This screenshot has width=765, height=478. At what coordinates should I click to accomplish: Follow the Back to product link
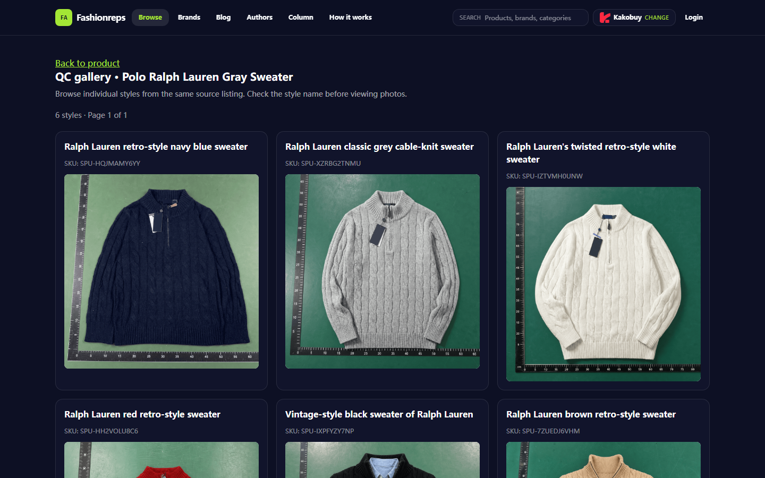[x=88, y=63]
